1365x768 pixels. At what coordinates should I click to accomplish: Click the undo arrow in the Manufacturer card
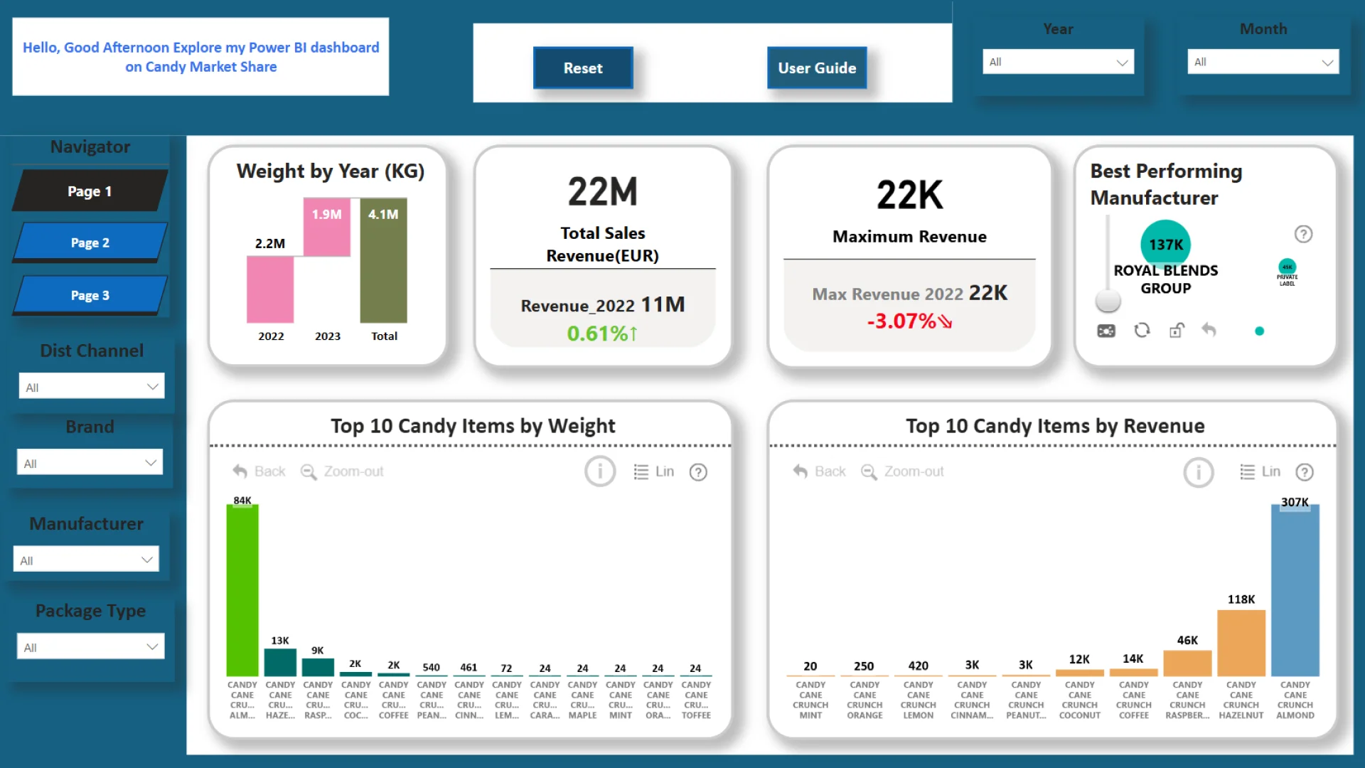(x=1209, y=329)
